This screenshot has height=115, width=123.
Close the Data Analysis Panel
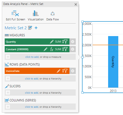tap(76, 4)
